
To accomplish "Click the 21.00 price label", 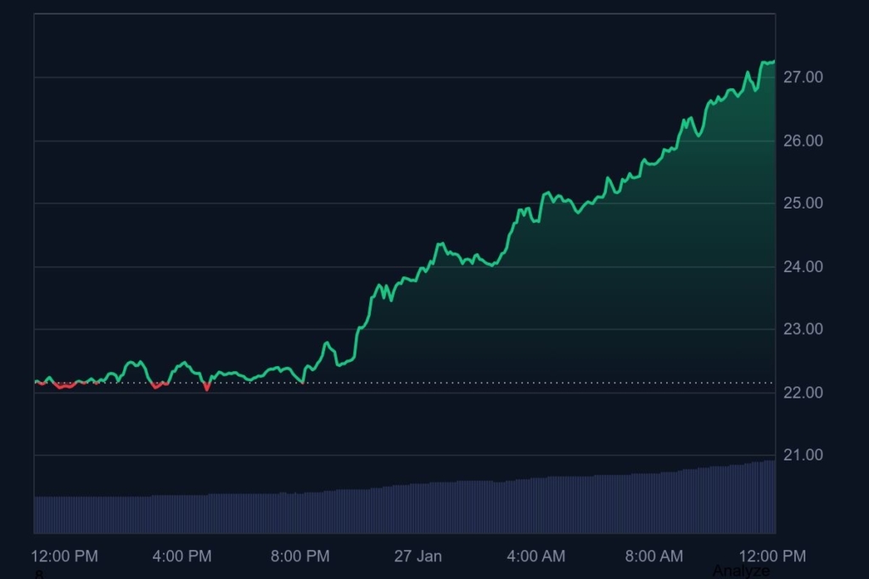I will [x=802, y=456].
